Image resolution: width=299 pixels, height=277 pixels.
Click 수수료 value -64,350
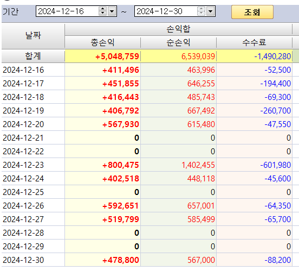click(x=278, y=206)
